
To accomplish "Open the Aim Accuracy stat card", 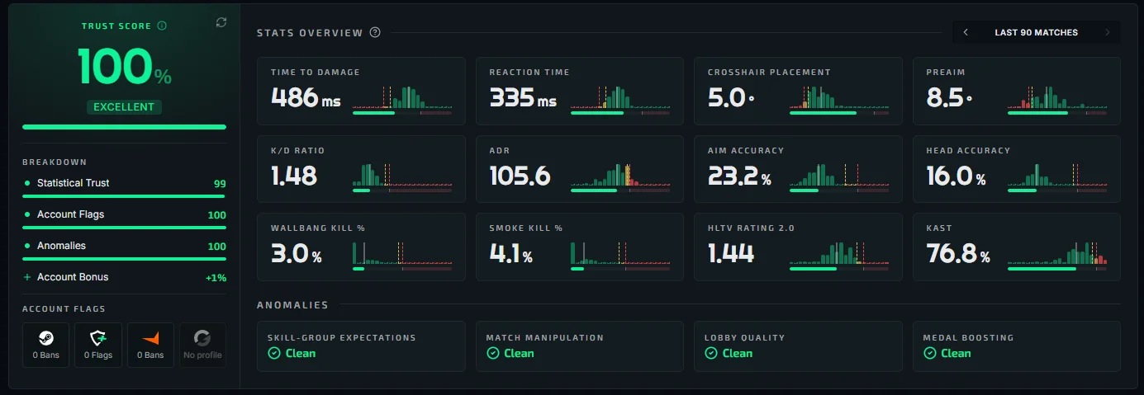I will 798,169.
